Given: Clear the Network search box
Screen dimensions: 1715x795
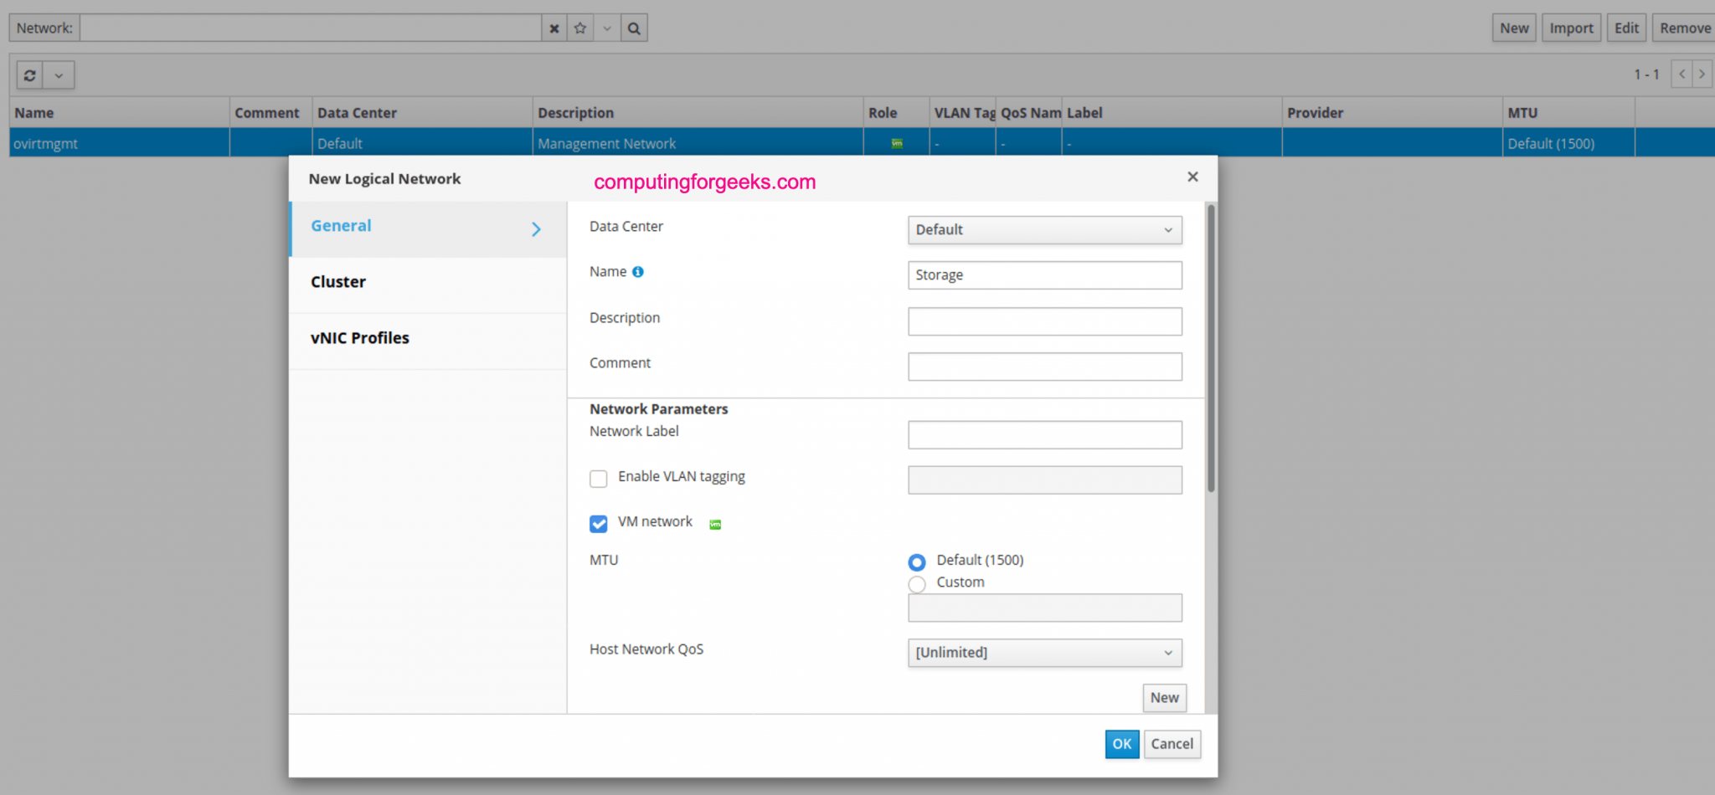Looking at the screenshot, I should click(x=554, y=27).
